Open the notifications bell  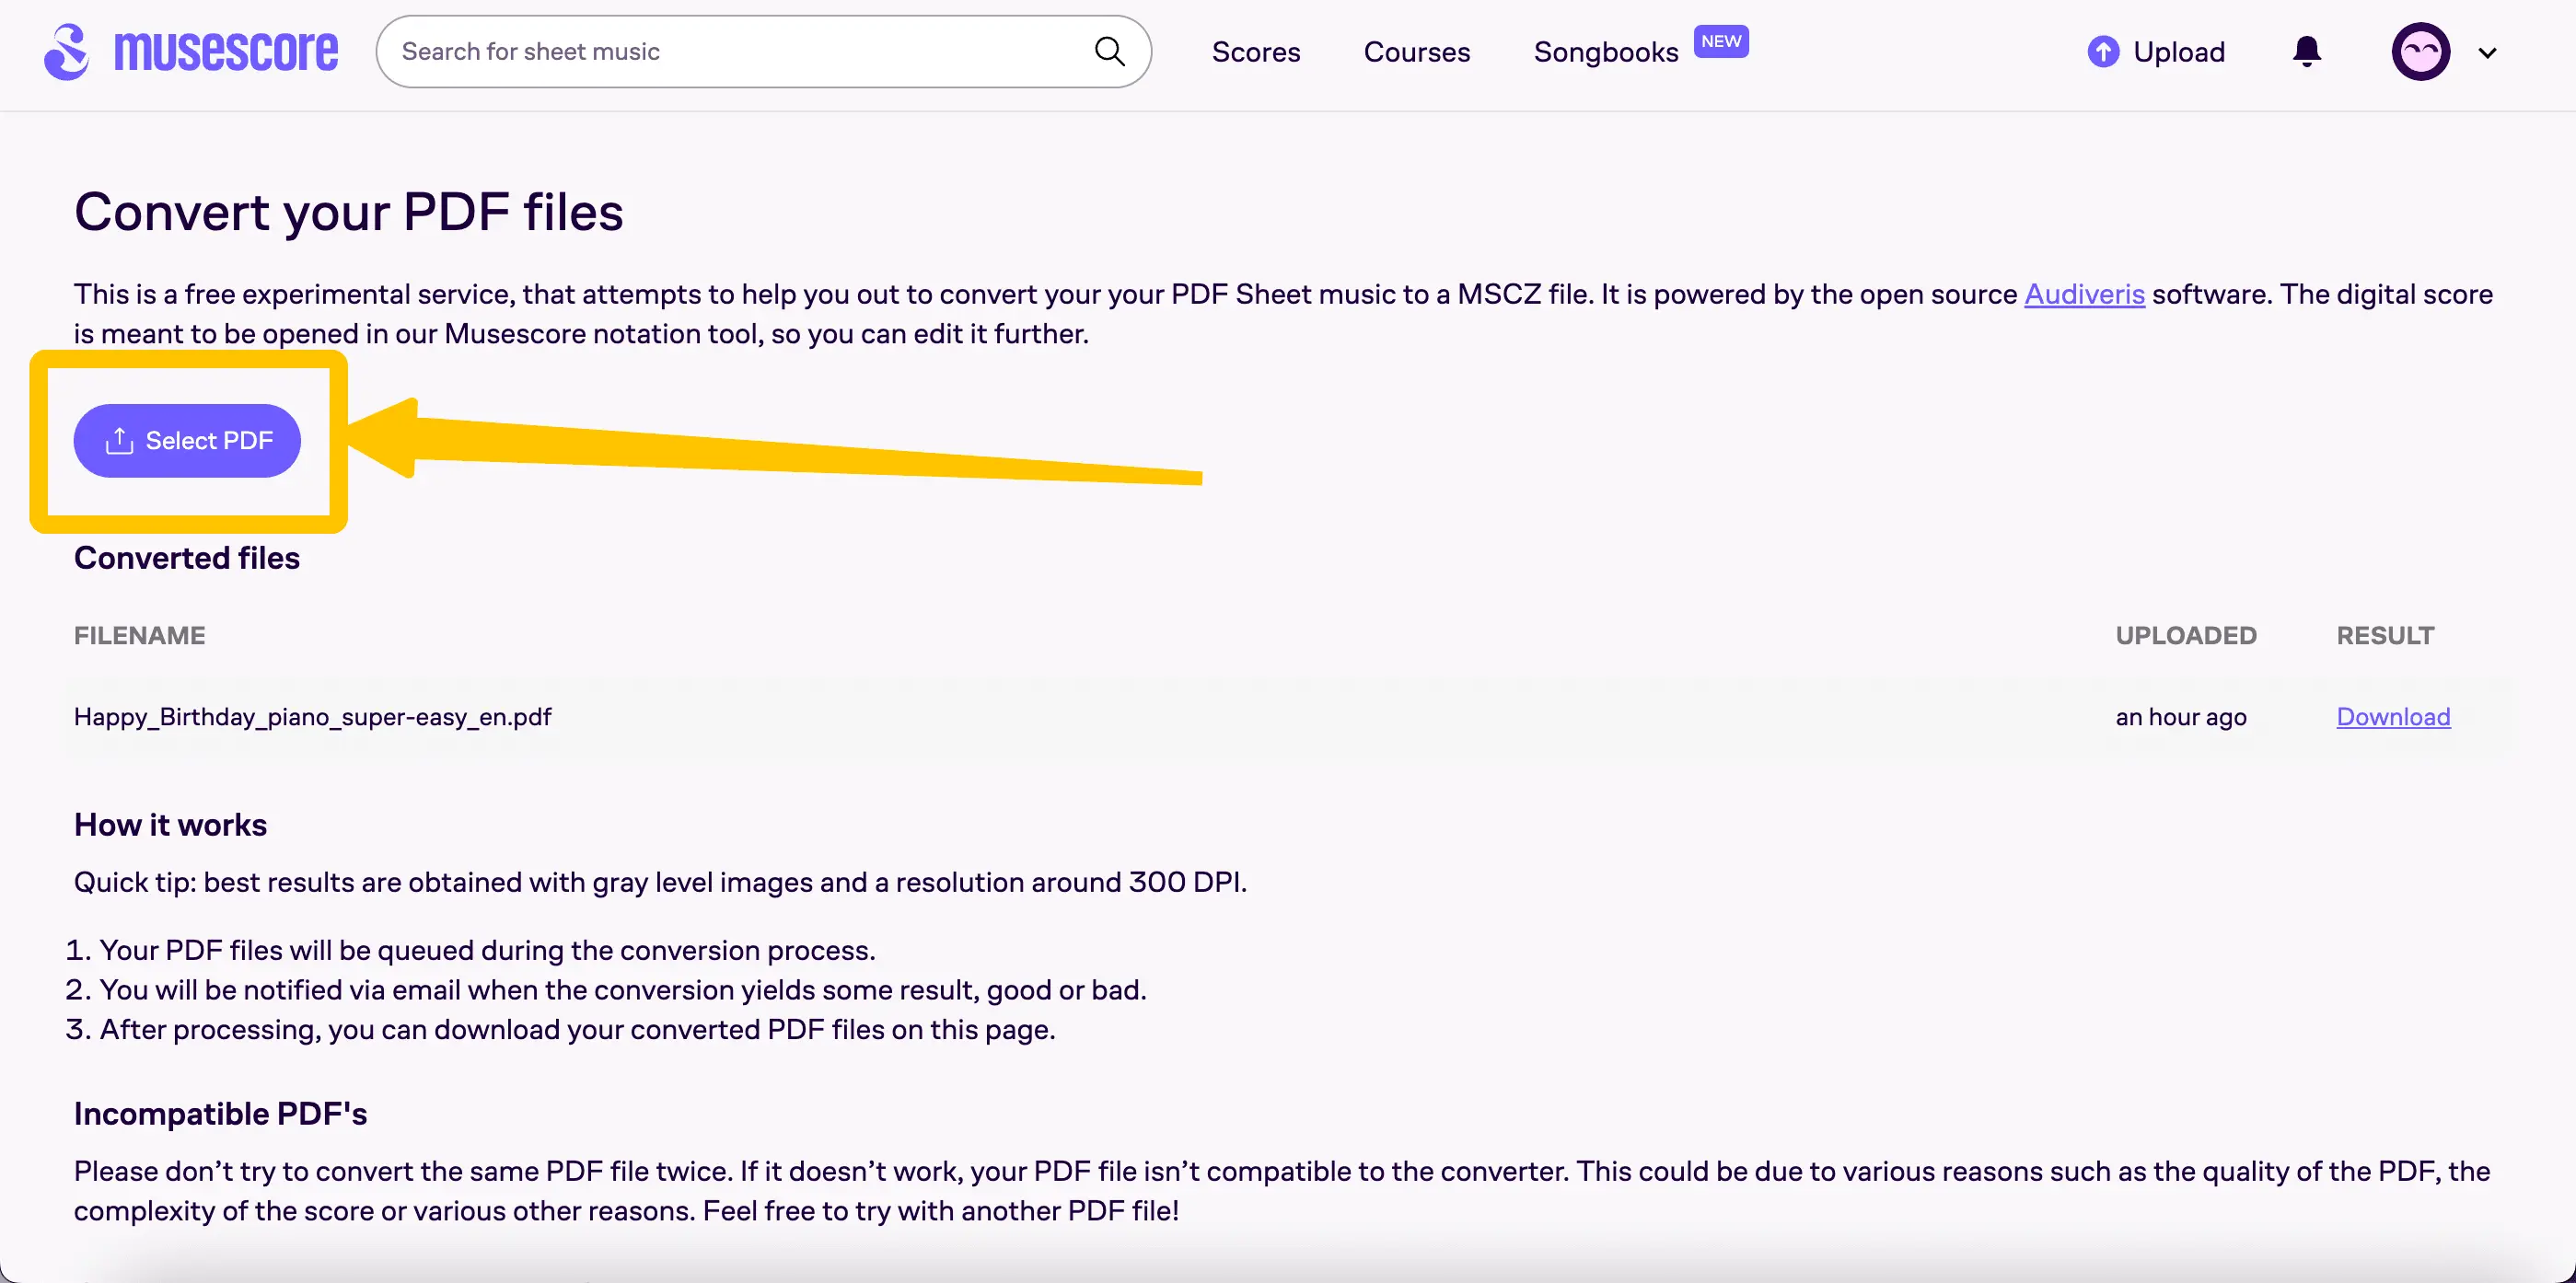click(x=2307, y=52)
